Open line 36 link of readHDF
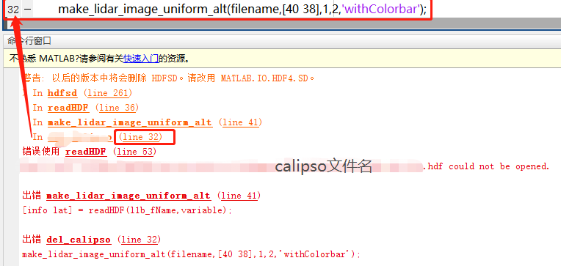This screenshot has height=266, width=561. (x=117, y=108)
